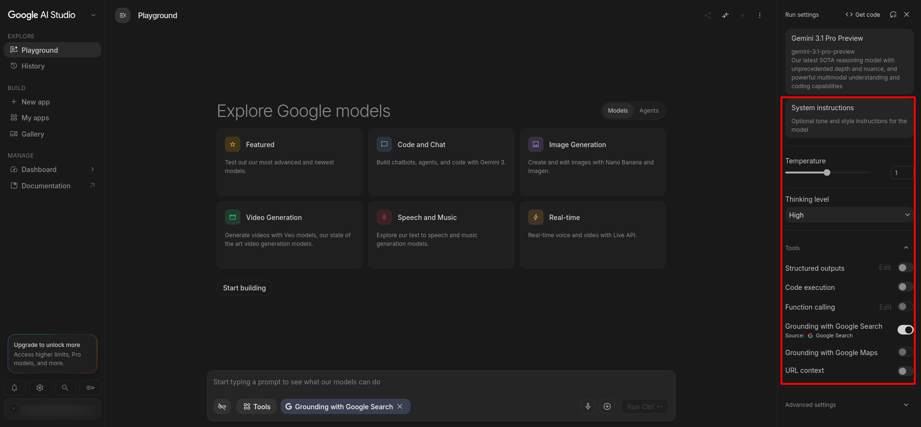Click the account profile bar at sidebar bottom
This screenshot has height=427, width=921.
click(53, 409)
